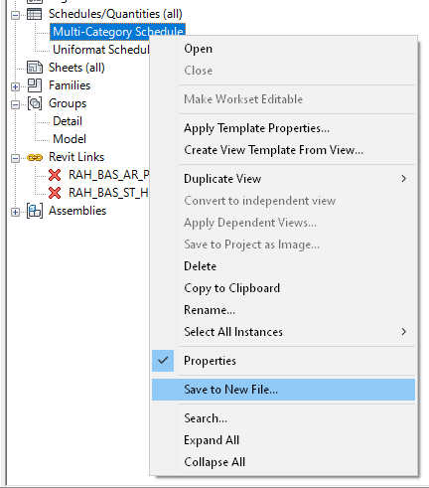This screenshot has width=429, height=488.
Task: Choose Copy to Clipboard
Action: pyautogui.click(x=232, y=288)
